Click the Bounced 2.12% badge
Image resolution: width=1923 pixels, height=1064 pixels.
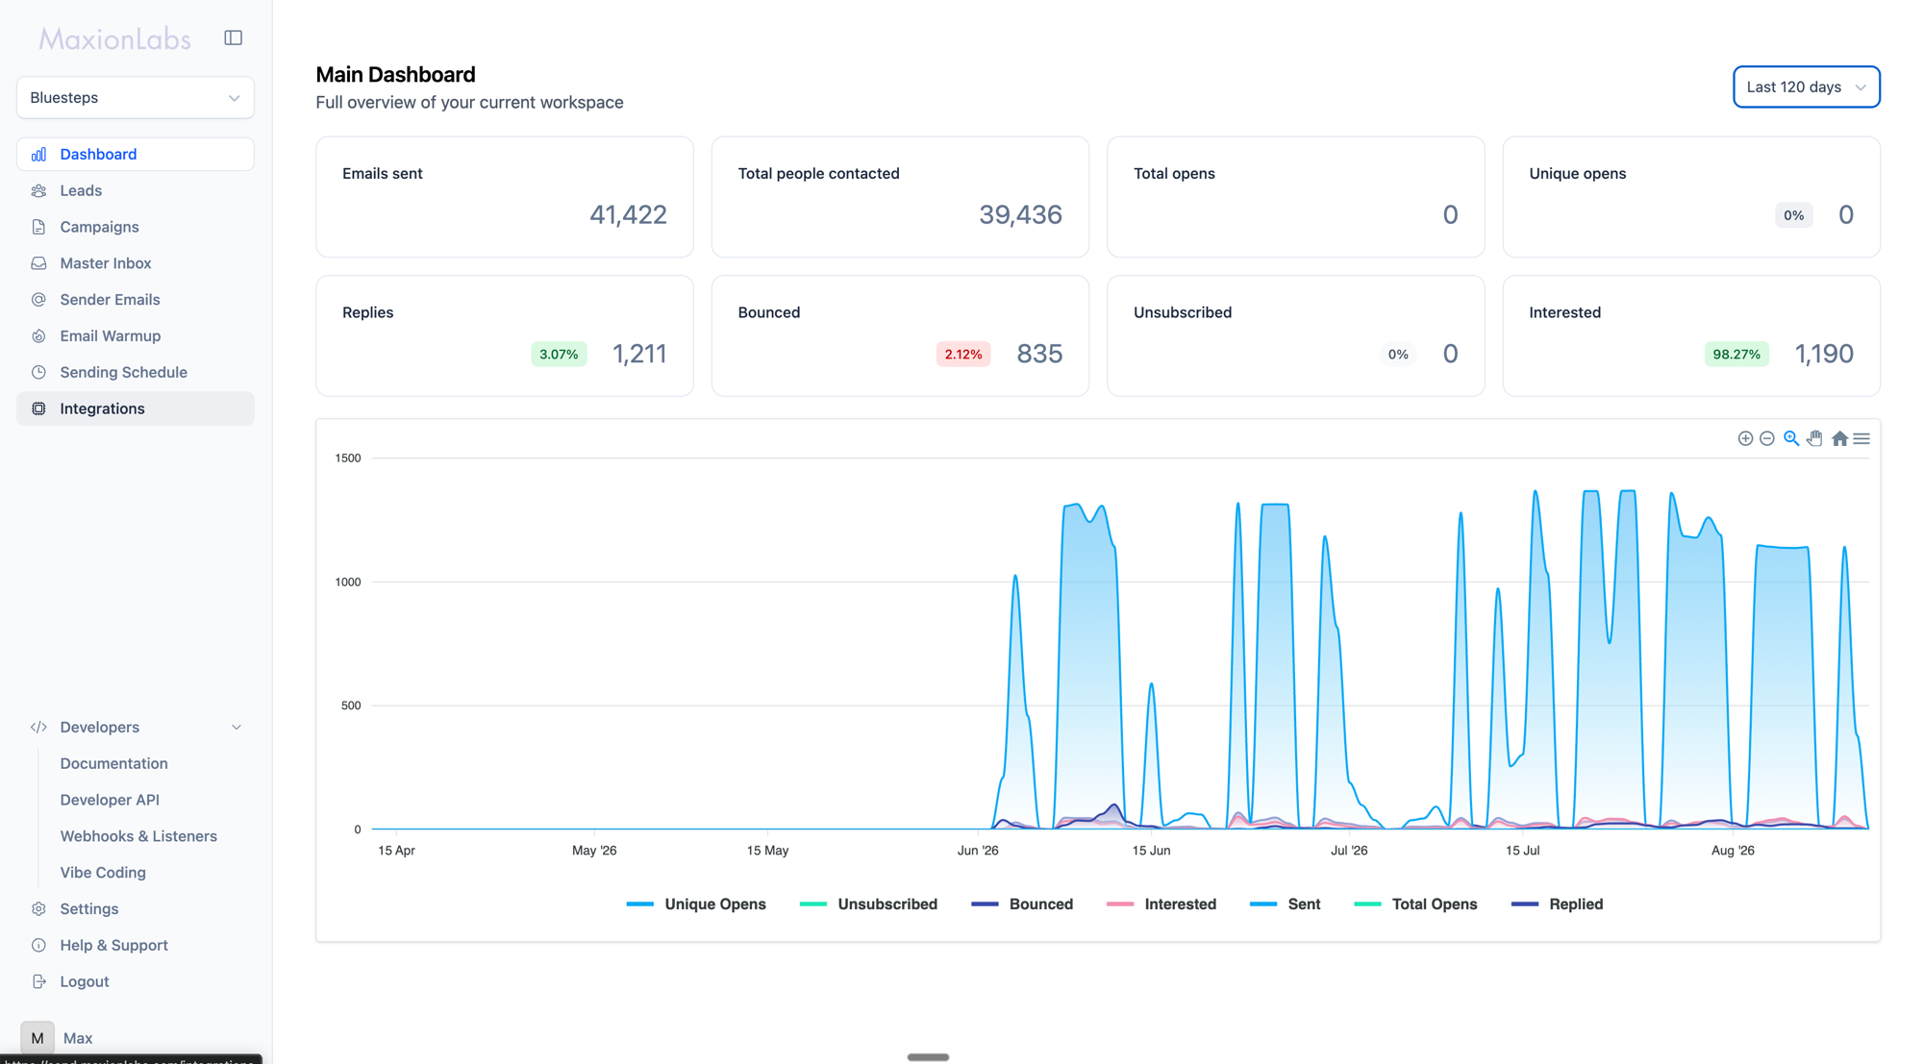pyautogui.click(x=963, y=355)
